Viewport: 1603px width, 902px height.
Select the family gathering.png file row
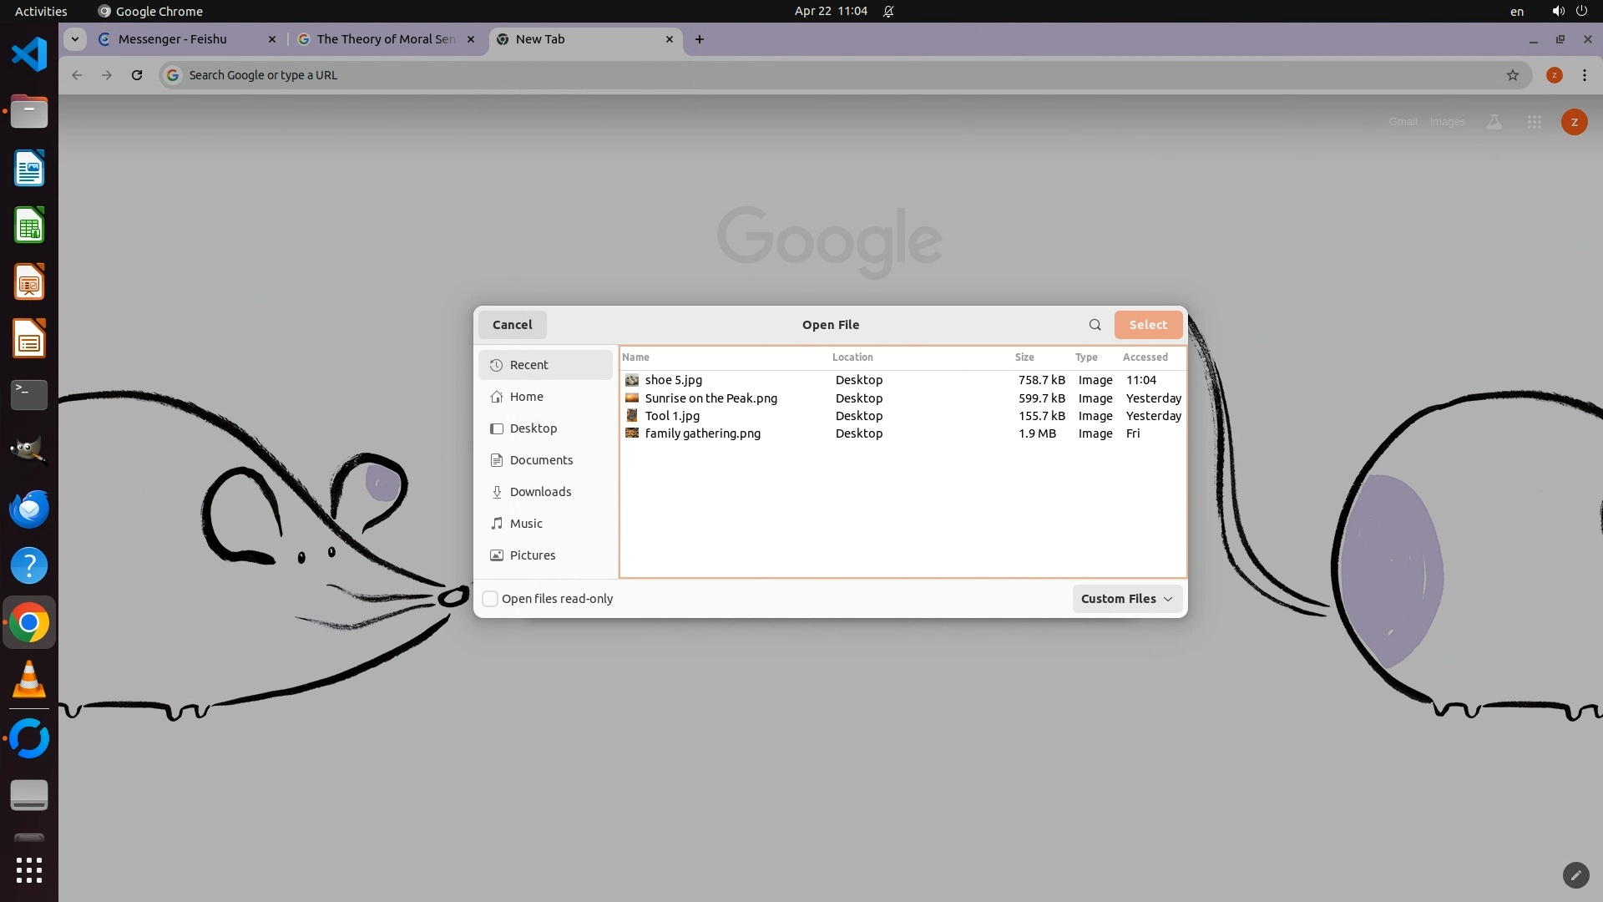(702, 433)
